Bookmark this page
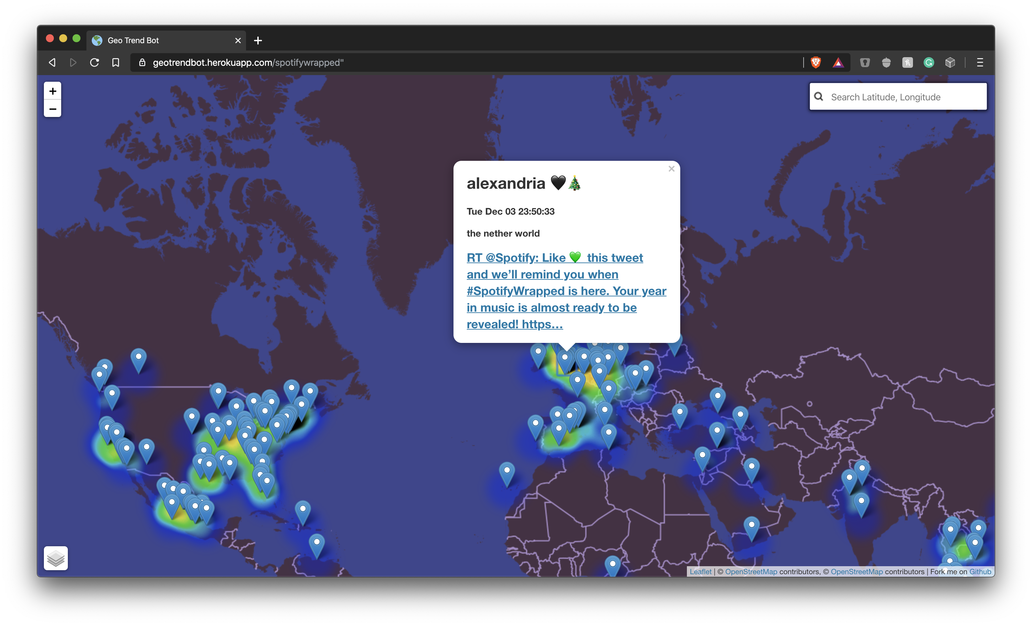Image resolution: width=1032 pixels, height=626 pixels. click(116, 63)
